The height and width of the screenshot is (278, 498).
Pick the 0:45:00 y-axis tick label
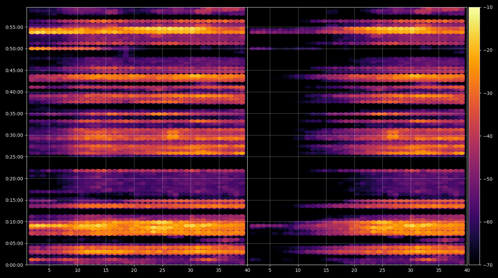coord(14,70)
